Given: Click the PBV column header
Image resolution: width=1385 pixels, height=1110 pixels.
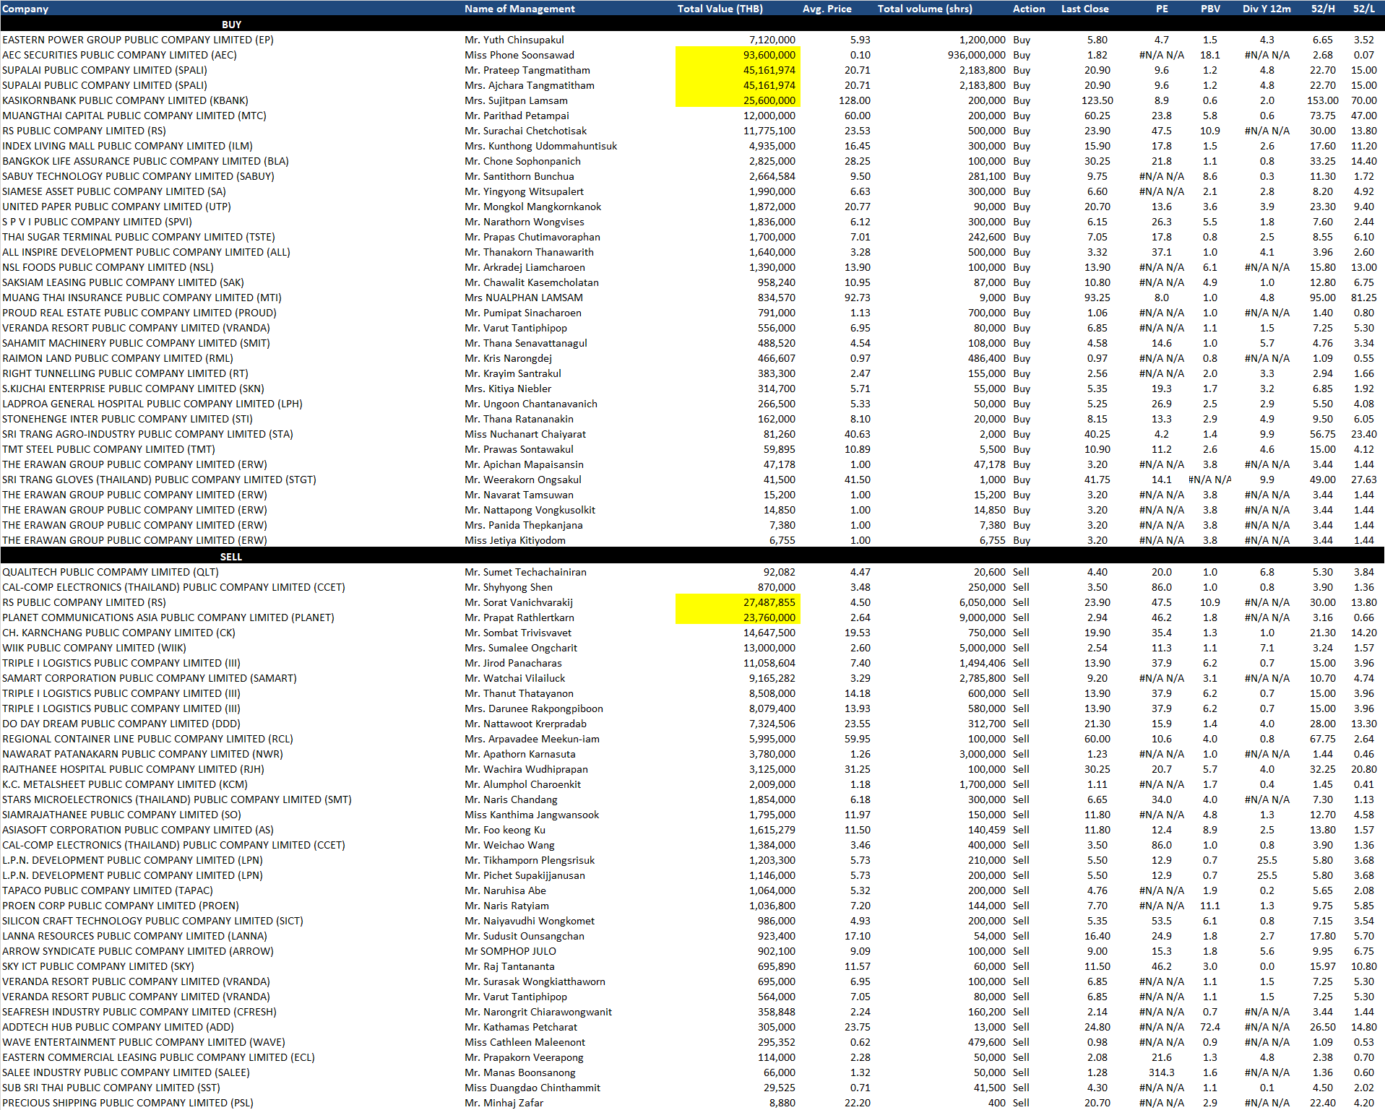Looking at the screenshot, I should point(1210,9).
